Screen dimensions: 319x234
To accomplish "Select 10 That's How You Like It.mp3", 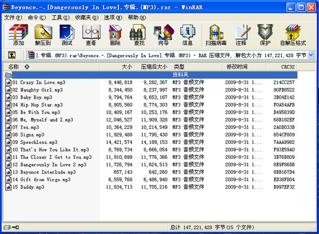I will [51, 150].
